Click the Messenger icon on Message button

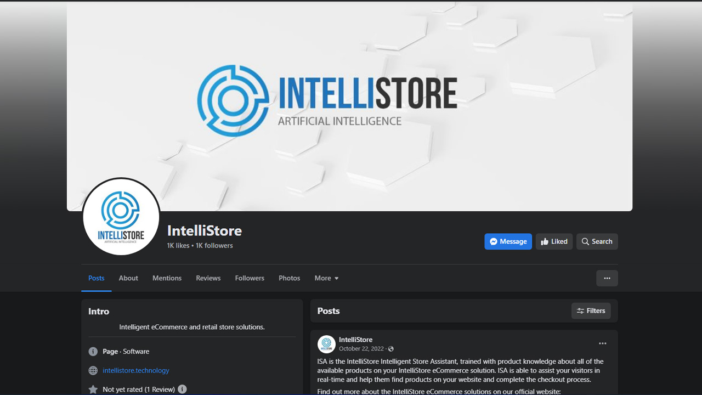click(x=494, y=241)
